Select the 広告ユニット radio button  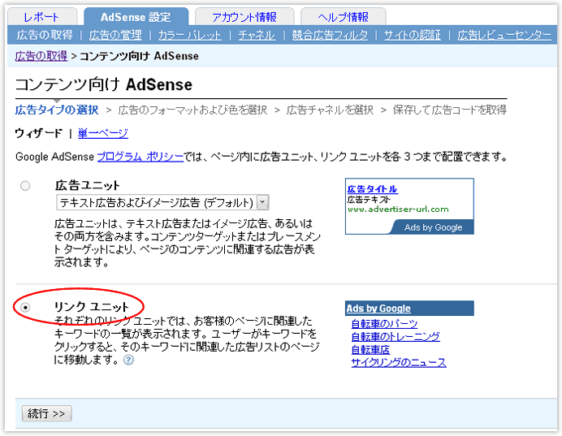[25, 186]
